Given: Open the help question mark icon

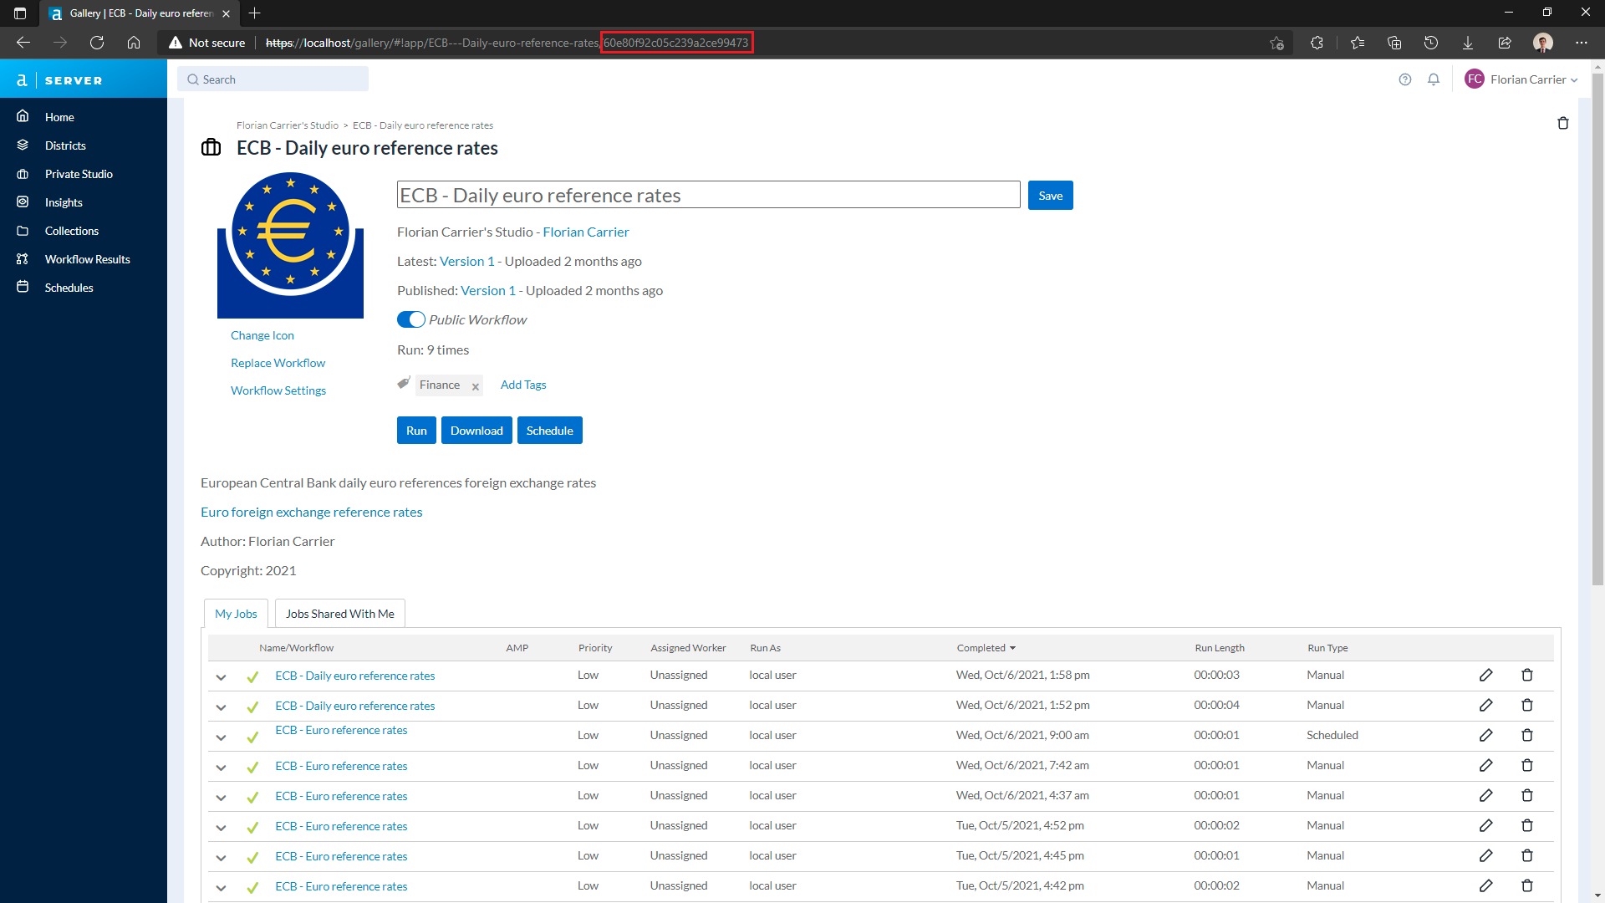Looking at the screenshot, I should coord(1405,79).
